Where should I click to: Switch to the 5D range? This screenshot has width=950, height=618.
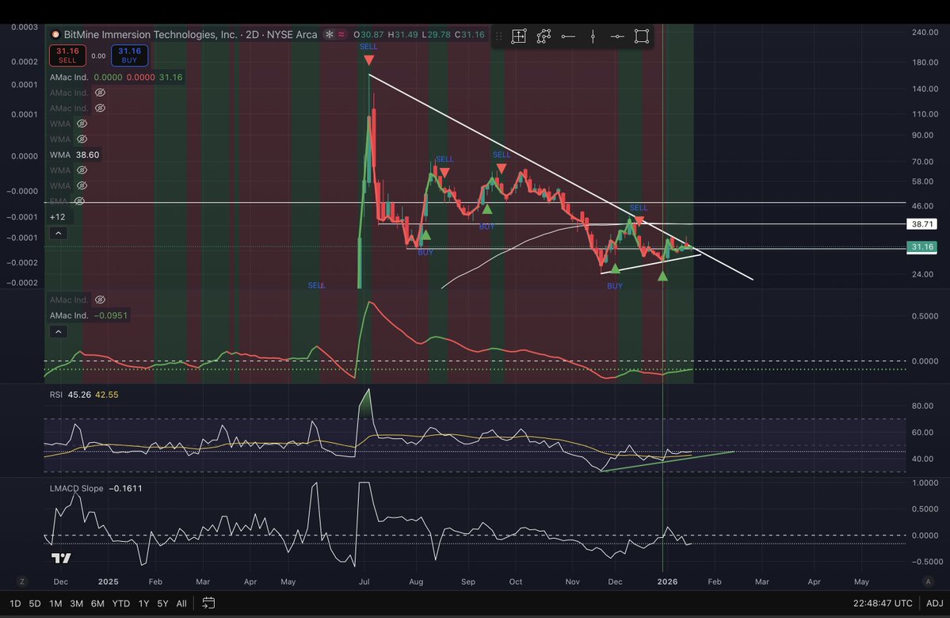[35, 604]
